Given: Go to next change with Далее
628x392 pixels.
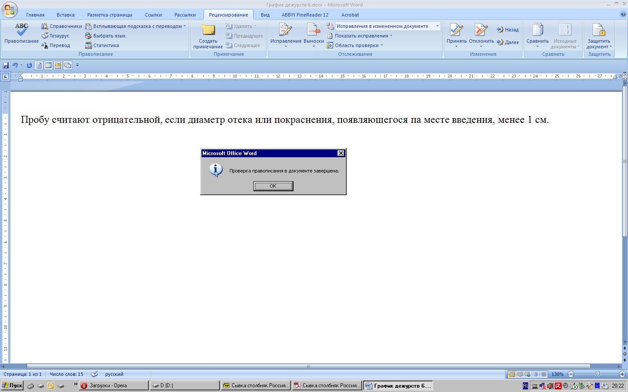Looking at the screenshot, I should (x=508, y=42).
